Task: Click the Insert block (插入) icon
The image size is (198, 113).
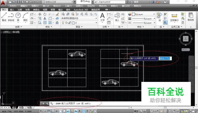Action: [x=117, y=17]
